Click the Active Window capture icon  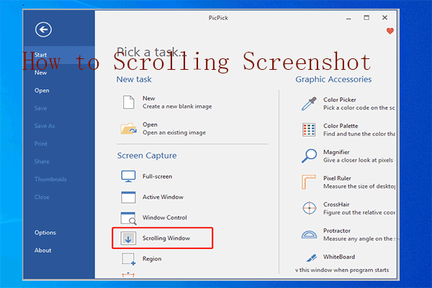click(x=128, y=197)
